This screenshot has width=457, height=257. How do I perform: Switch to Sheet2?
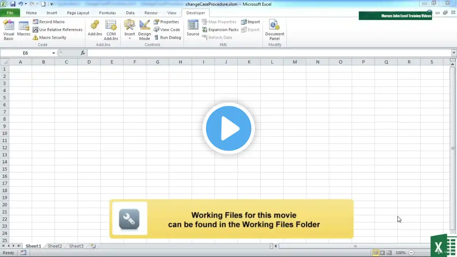coord(55,246)
